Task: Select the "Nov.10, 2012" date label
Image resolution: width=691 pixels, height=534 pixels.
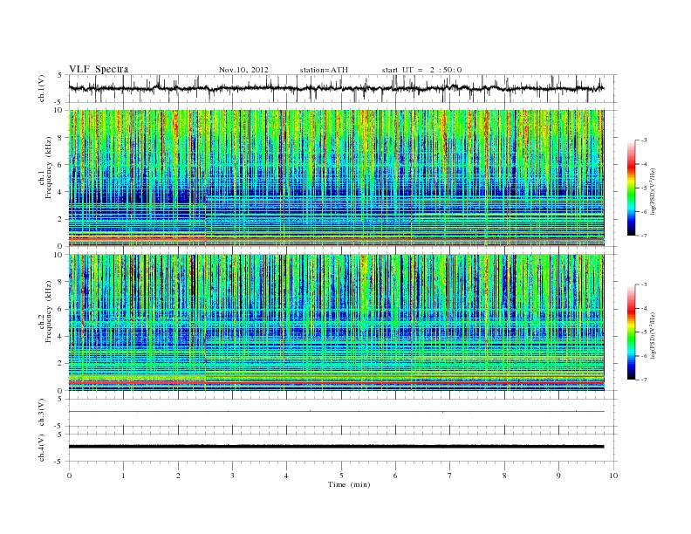Action: tap(243, 70)
